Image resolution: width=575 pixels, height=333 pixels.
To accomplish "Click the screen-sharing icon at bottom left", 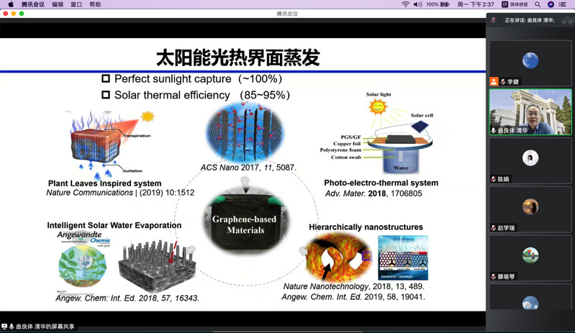I will tap(5, 327).
